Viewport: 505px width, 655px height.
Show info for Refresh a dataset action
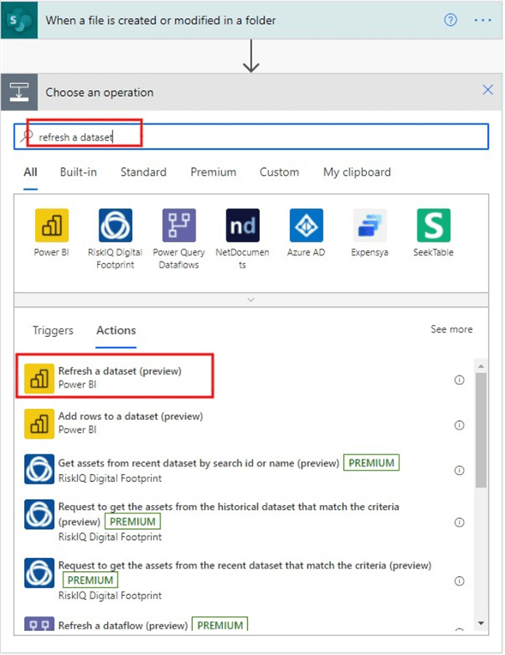[459, 380]
